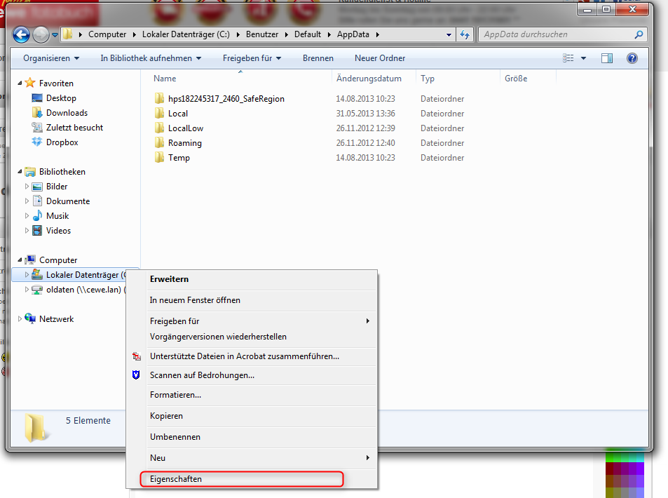The height and width of the screenshot is (498, 668).
Task: Click the Musik note icon
Action: pyautogui.click(x=37, y=216)
